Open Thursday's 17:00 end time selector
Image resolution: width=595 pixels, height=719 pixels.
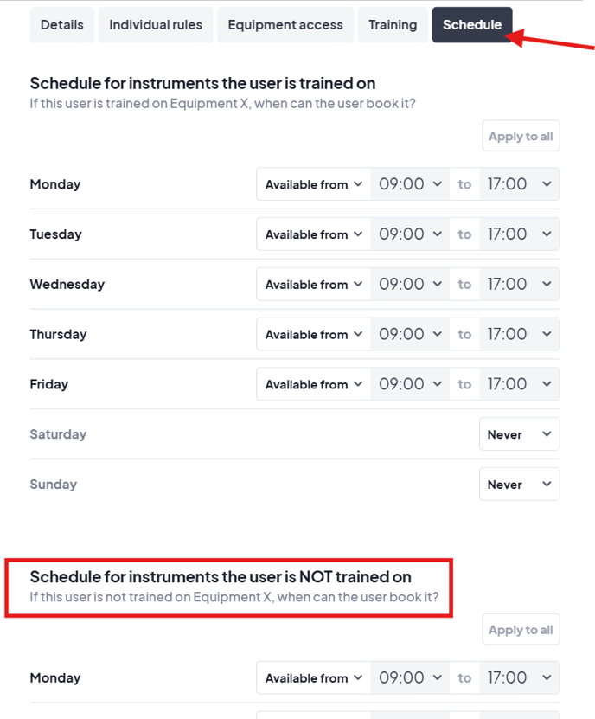(x=519, y=335)
